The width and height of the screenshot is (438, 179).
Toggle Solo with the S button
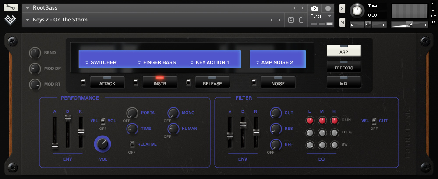coord(342,8)
